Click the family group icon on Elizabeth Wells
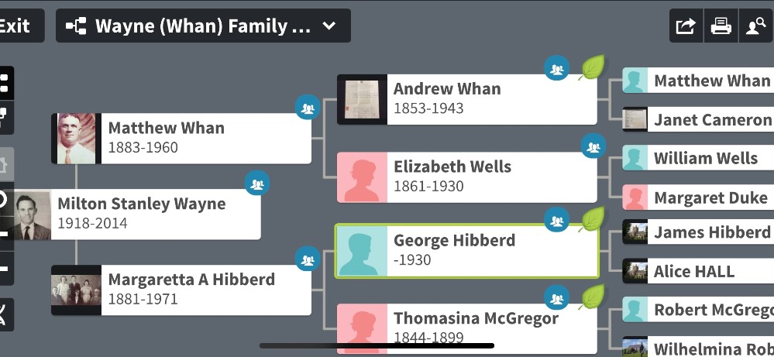 [593, 145]
